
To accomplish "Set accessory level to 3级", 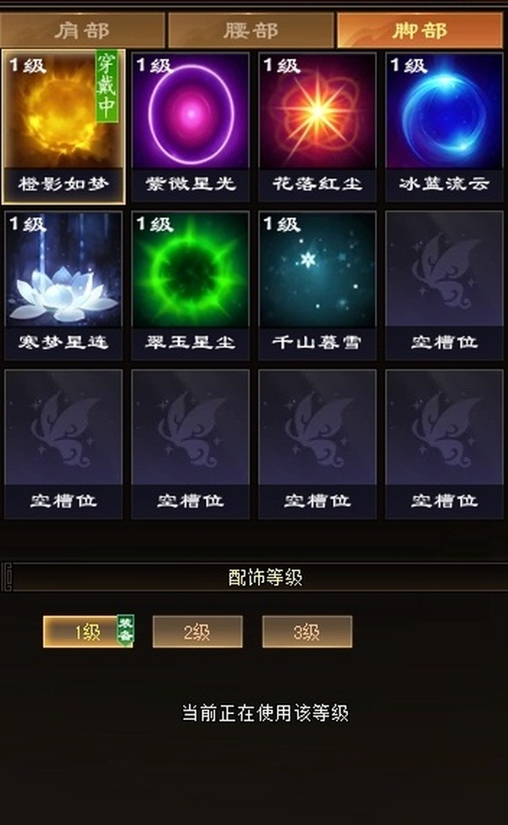I will click(306, 631).
